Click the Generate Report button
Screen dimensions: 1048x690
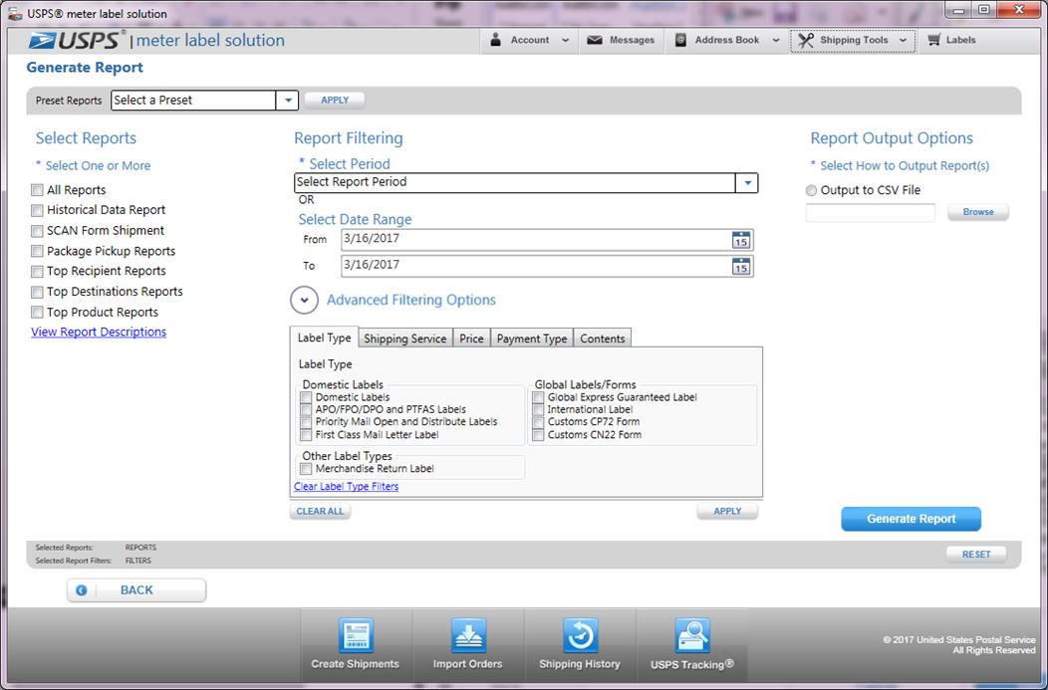911,519
